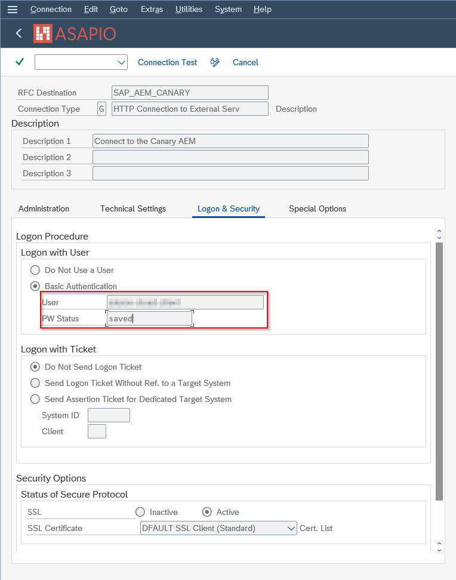
Task: Switch to the Special Options tab
Action: tap(318, 208)
